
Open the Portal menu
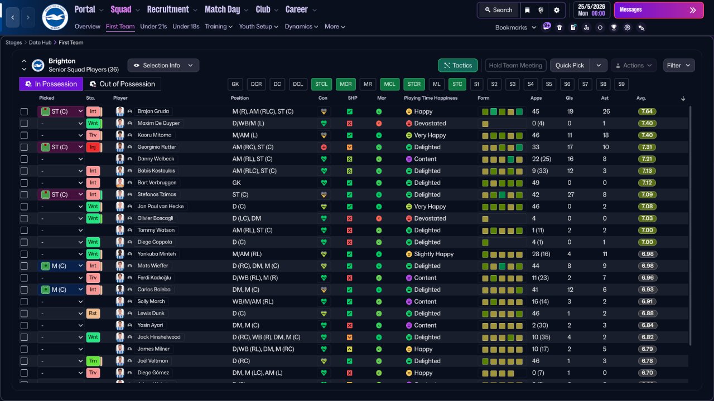coord(89,9)
